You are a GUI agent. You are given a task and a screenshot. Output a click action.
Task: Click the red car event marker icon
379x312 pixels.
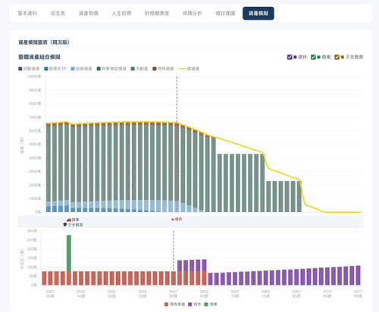[x=69, y=220]
